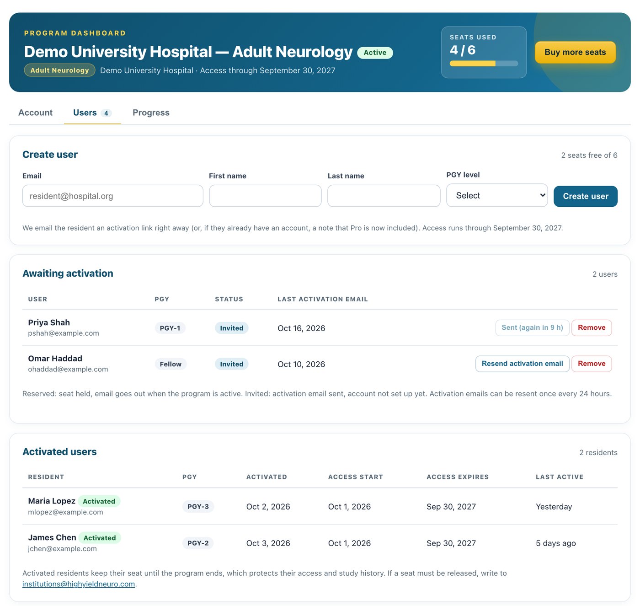This screenshot has height=606, width=640.
Task: Remove Omar Haddad from awaiting activation
Action: click(x=592, y=364)
